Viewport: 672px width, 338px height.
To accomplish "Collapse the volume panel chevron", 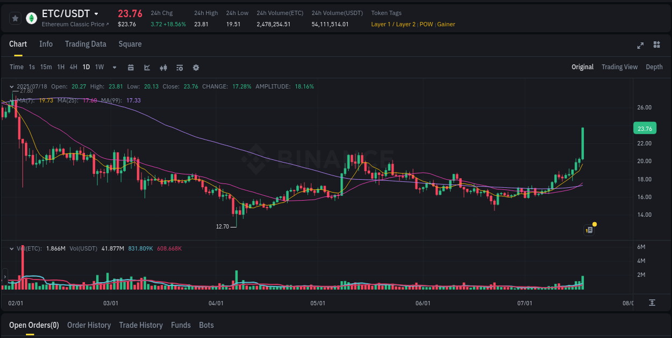I will 11,248.
